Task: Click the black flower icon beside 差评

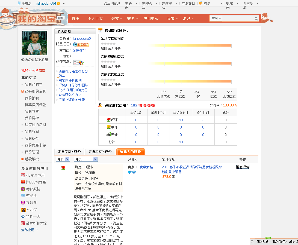Action: (108, 134)
